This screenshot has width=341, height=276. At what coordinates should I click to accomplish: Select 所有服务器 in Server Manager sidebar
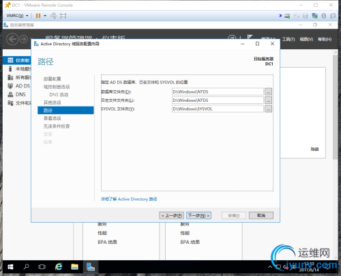click(17, 77)
